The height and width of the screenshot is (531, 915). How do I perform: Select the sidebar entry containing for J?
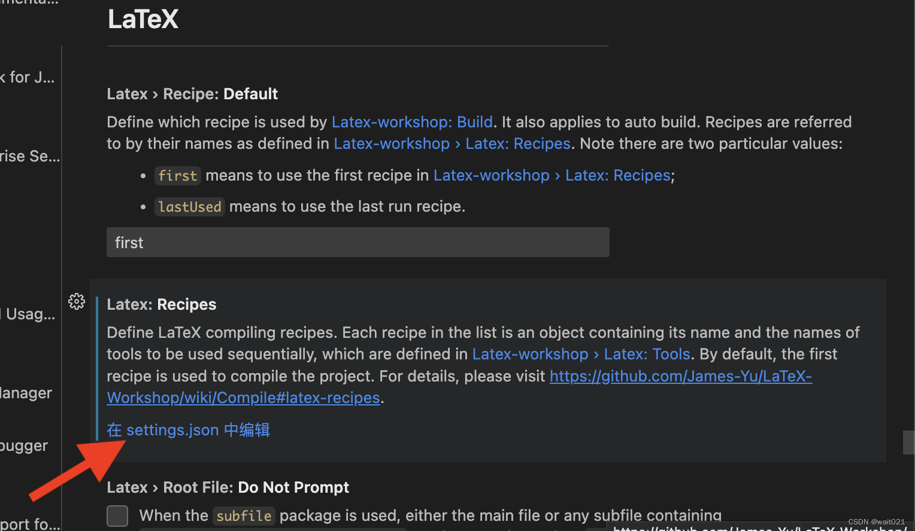(x=28, y=77)
